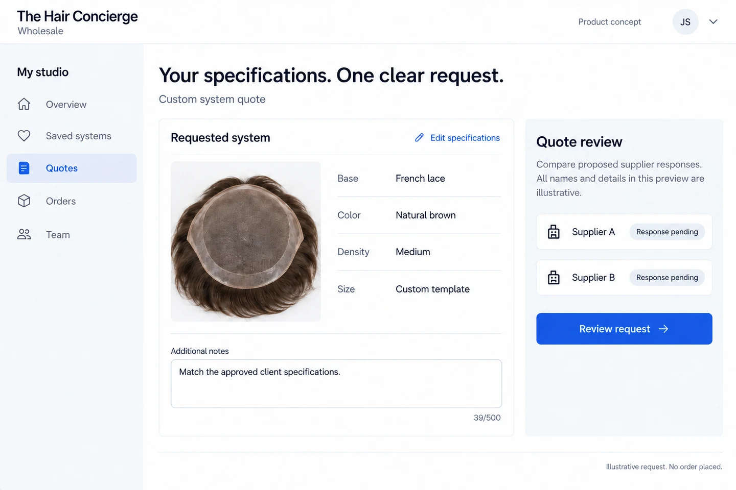Click the arrow icon in Review request
Screen dimensions: 736x490
coord(663,329)
